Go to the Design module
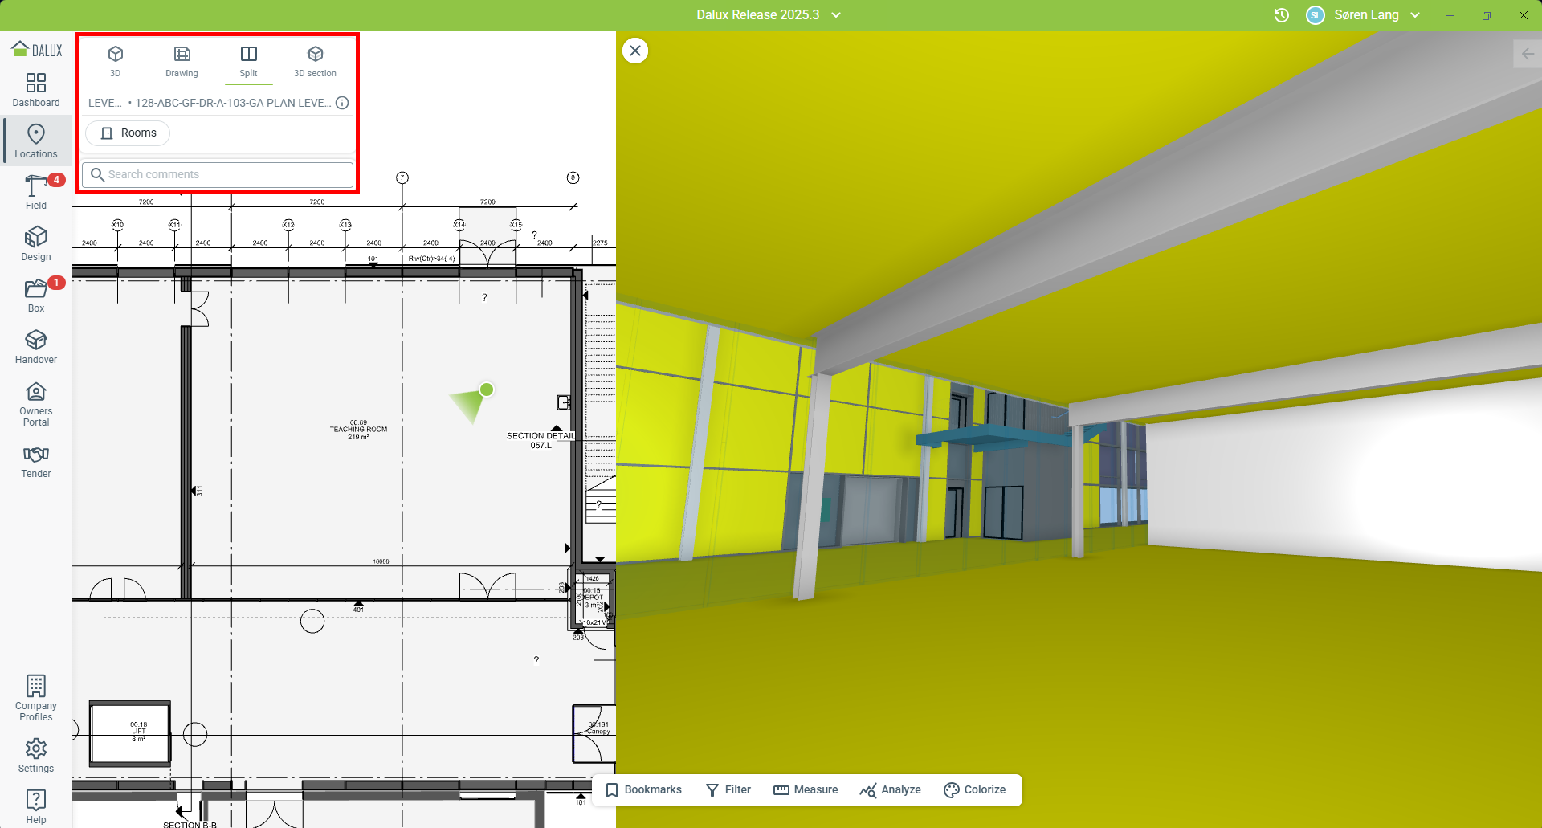The width and height of the screenshot is (1542, 828). click(36, 244)
